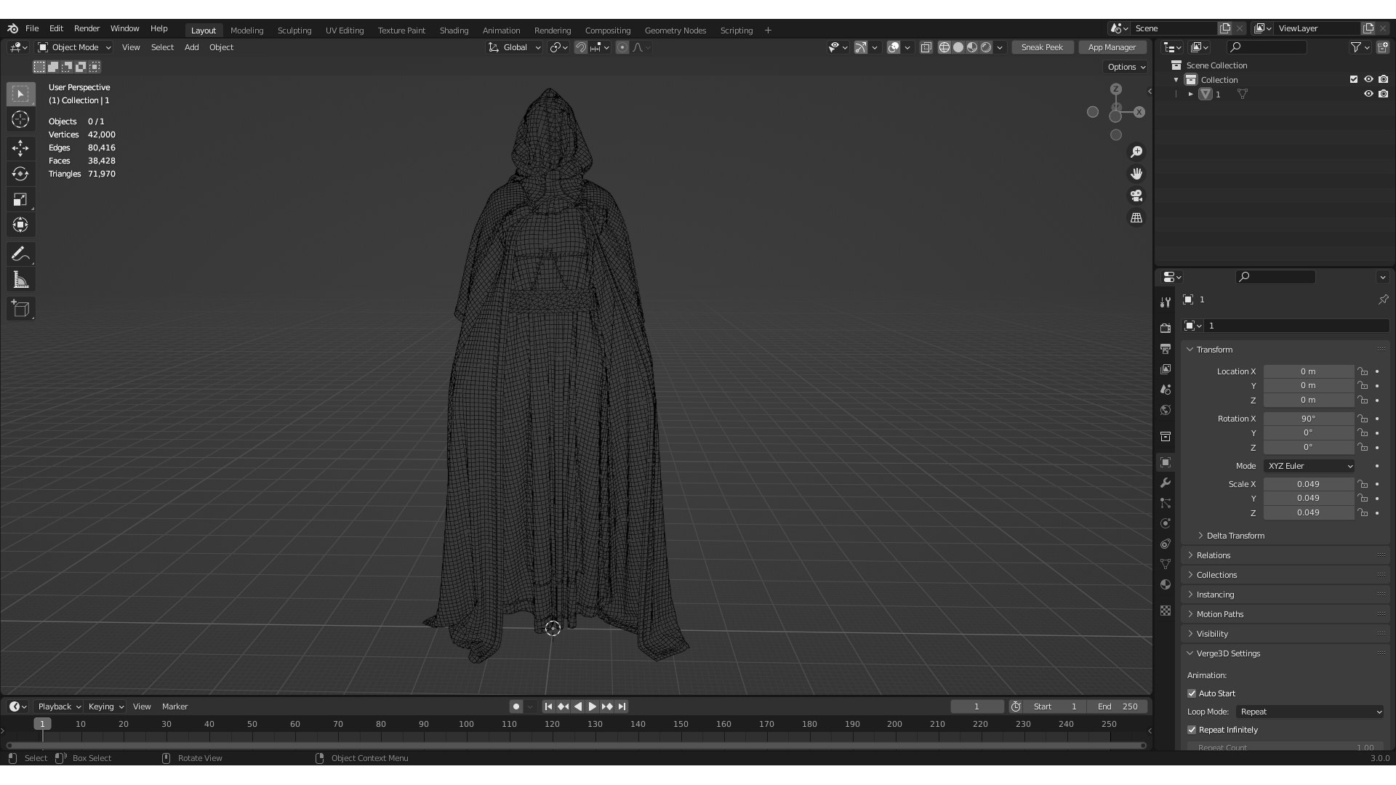Screen dimensions: 1396x785
Task: Open the Modifier properties wrench tab
Action: point(1166,483)
